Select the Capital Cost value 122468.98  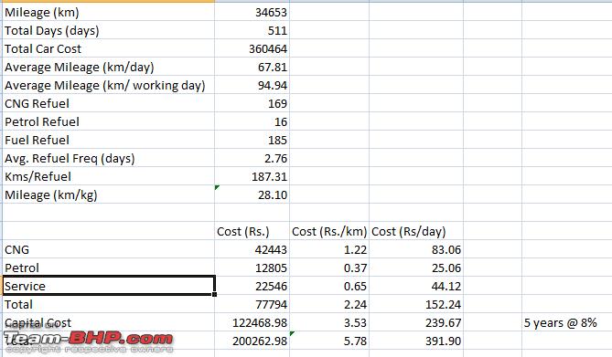pyautogui.click(x=252, y=322)
